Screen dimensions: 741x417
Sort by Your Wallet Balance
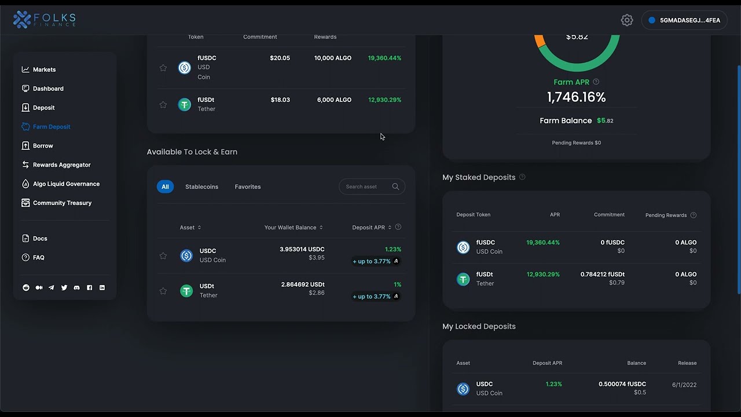pos(294,228)
